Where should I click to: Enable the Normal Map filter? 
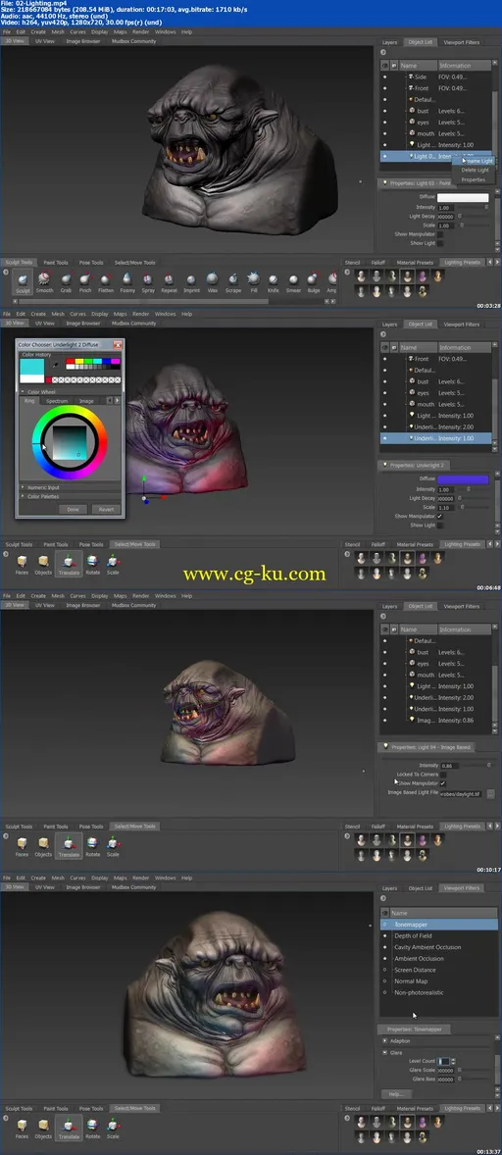[x=384, y=981]
